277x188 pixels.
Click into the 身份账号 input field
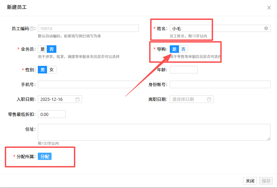[x=220, y=84]
